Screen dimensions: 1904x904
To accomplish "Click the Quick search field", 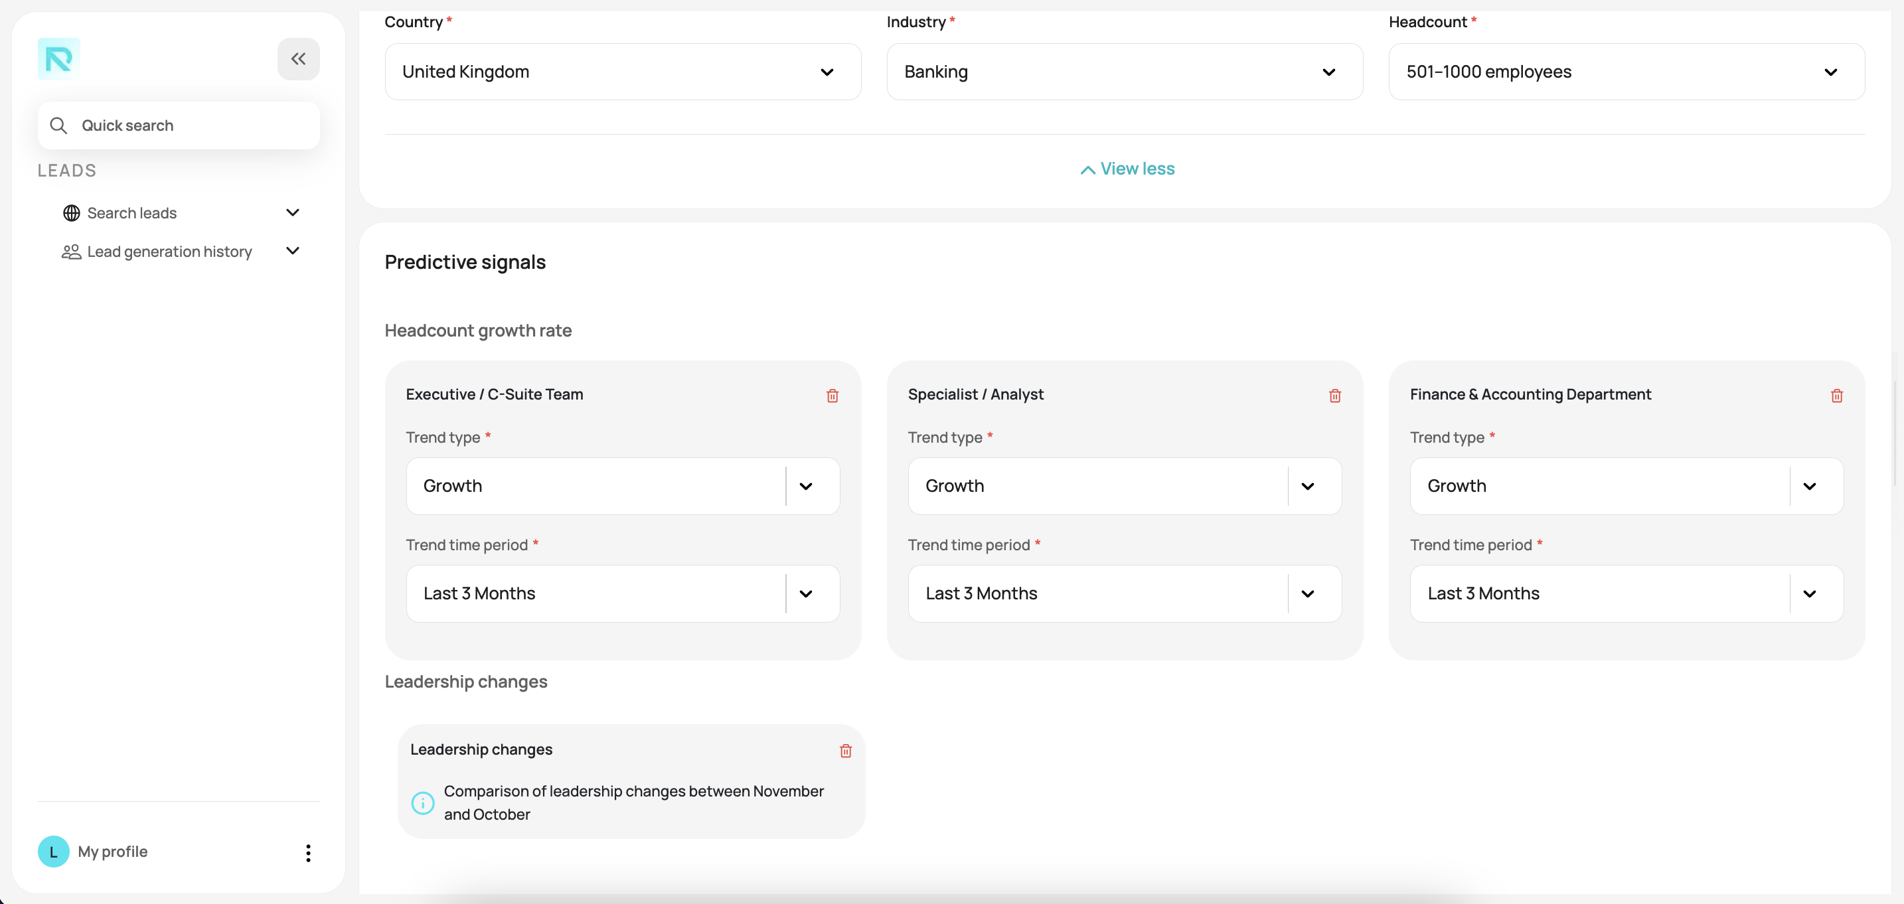I will [x=179, y=125].
